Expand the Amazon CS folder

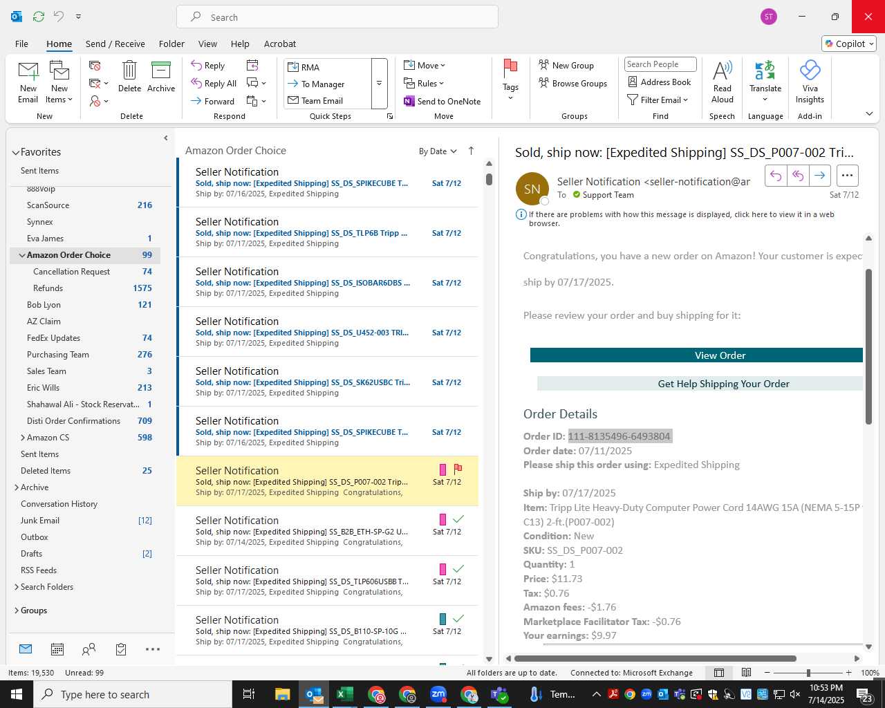point(23,438)
